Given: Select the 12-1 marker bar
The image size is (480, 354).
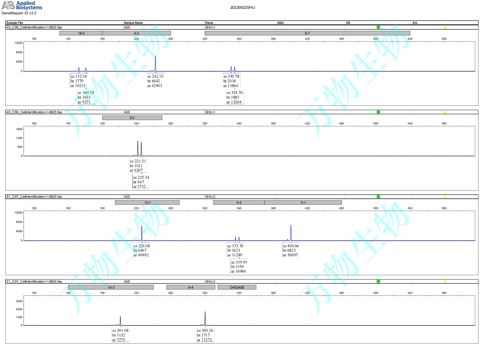Looking at the screenshot, I should [147, 203].
